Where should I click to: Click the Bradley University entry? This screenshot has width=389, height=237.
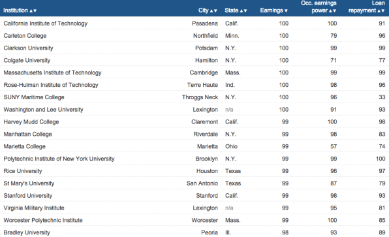pos(27,232)
